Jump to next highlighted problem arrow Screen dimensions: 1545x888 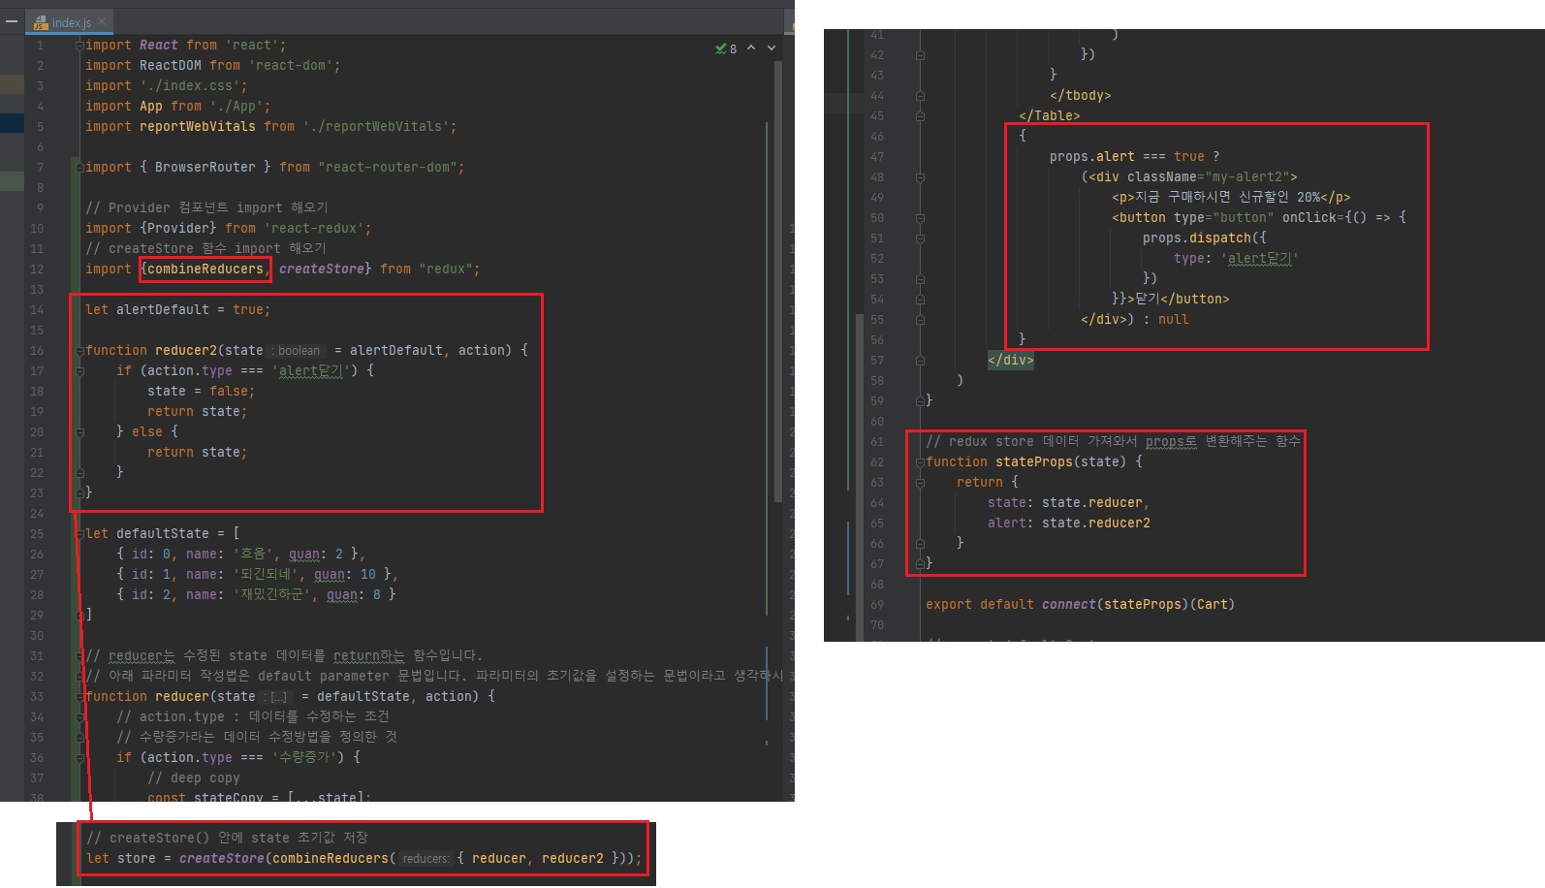click(772, 48)
